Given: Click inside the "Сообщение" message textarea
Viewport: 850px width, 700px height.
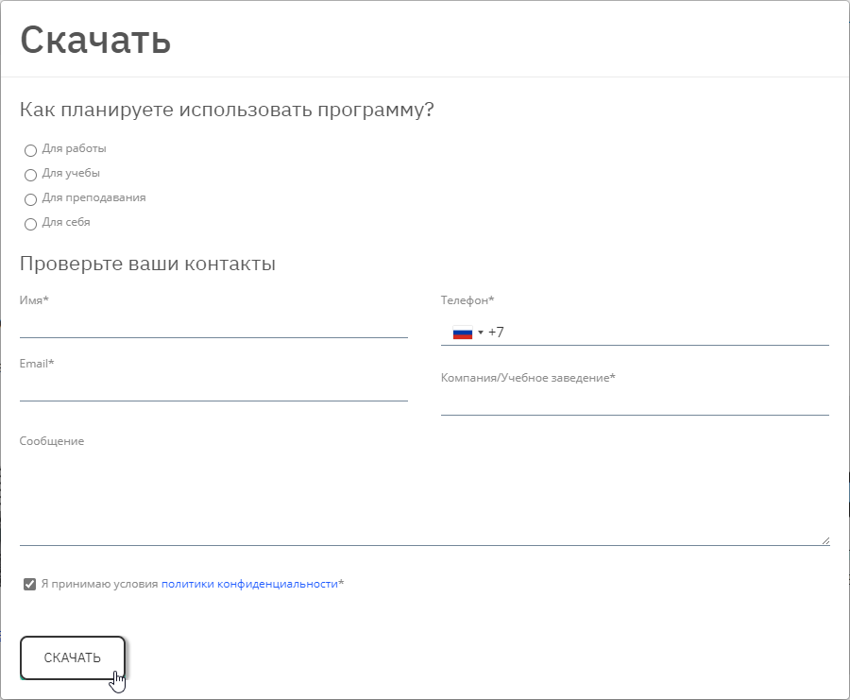Looking at the screenshot, I should click(425, 496).
